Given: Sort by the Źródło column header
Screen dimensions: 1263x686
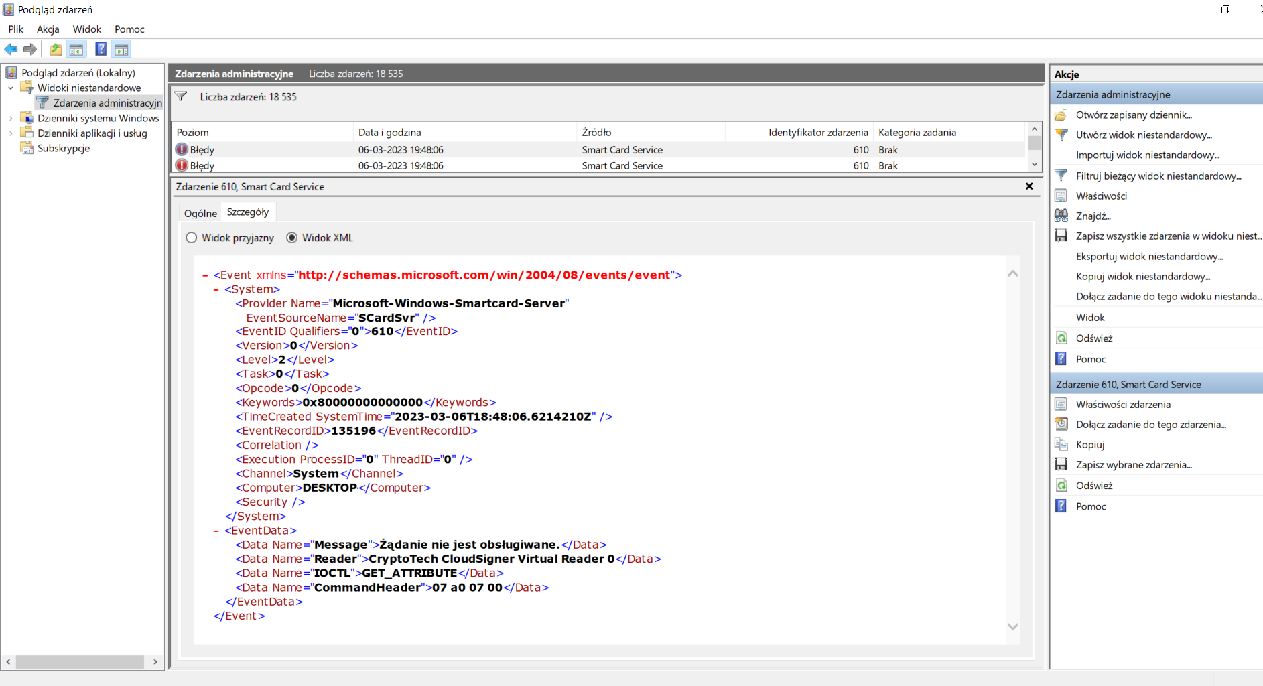Looking at the screenshot, I should coord(651,132).
